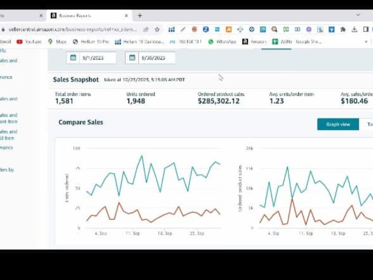Open the orange square extension icon
Image resolution: width=373 pixels, height=280 pixels.
(x=228, y=29)
